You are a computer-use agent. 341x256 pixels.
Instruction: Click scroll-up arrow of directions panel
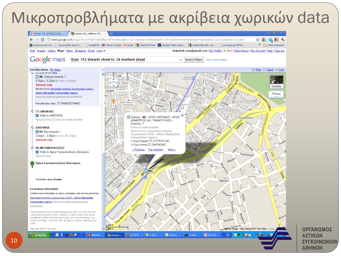click(x=103, y=74)
